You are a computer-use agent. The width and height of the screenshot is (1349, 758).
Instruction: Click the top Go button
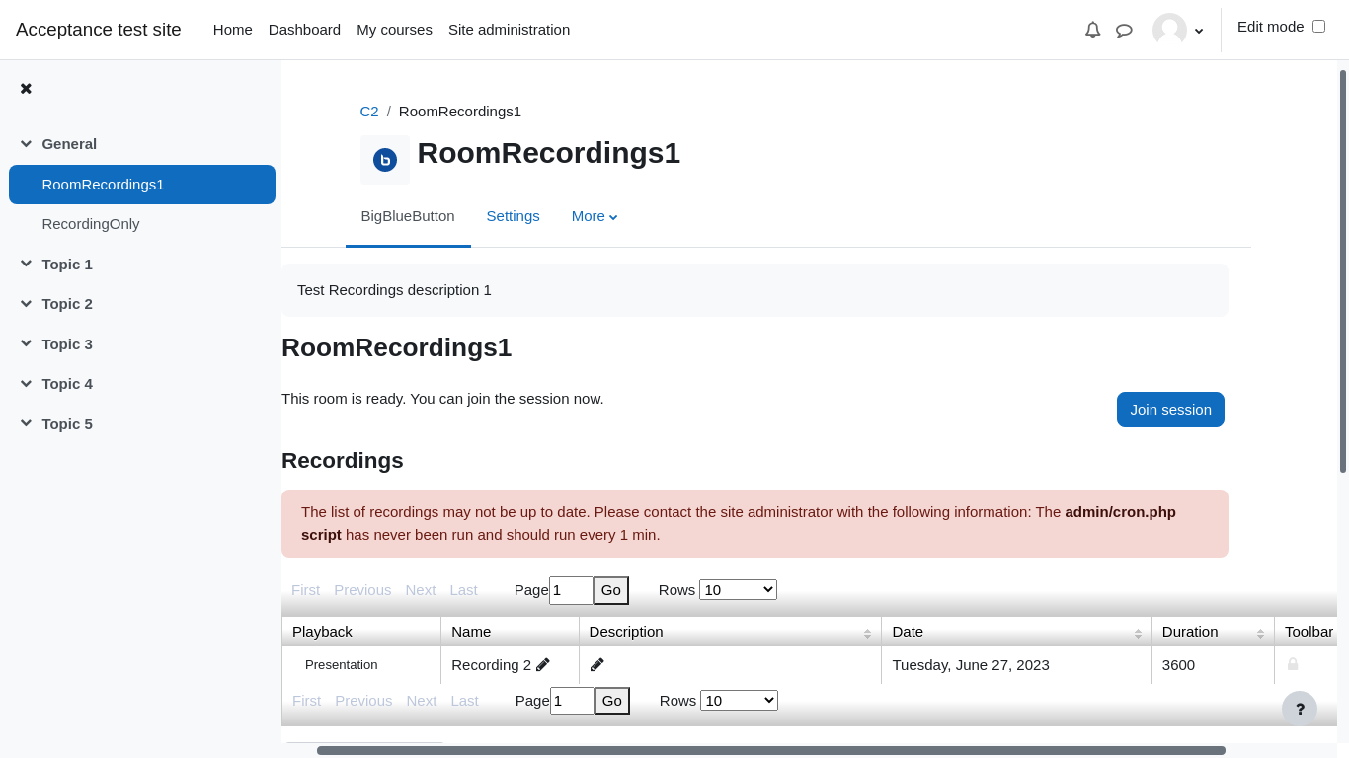point(611,590)
